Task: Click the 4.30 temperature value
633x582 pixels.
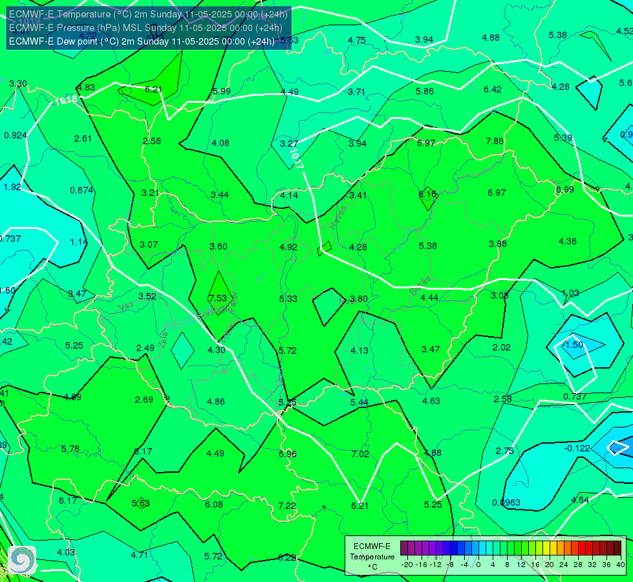Action: (217, 350)
